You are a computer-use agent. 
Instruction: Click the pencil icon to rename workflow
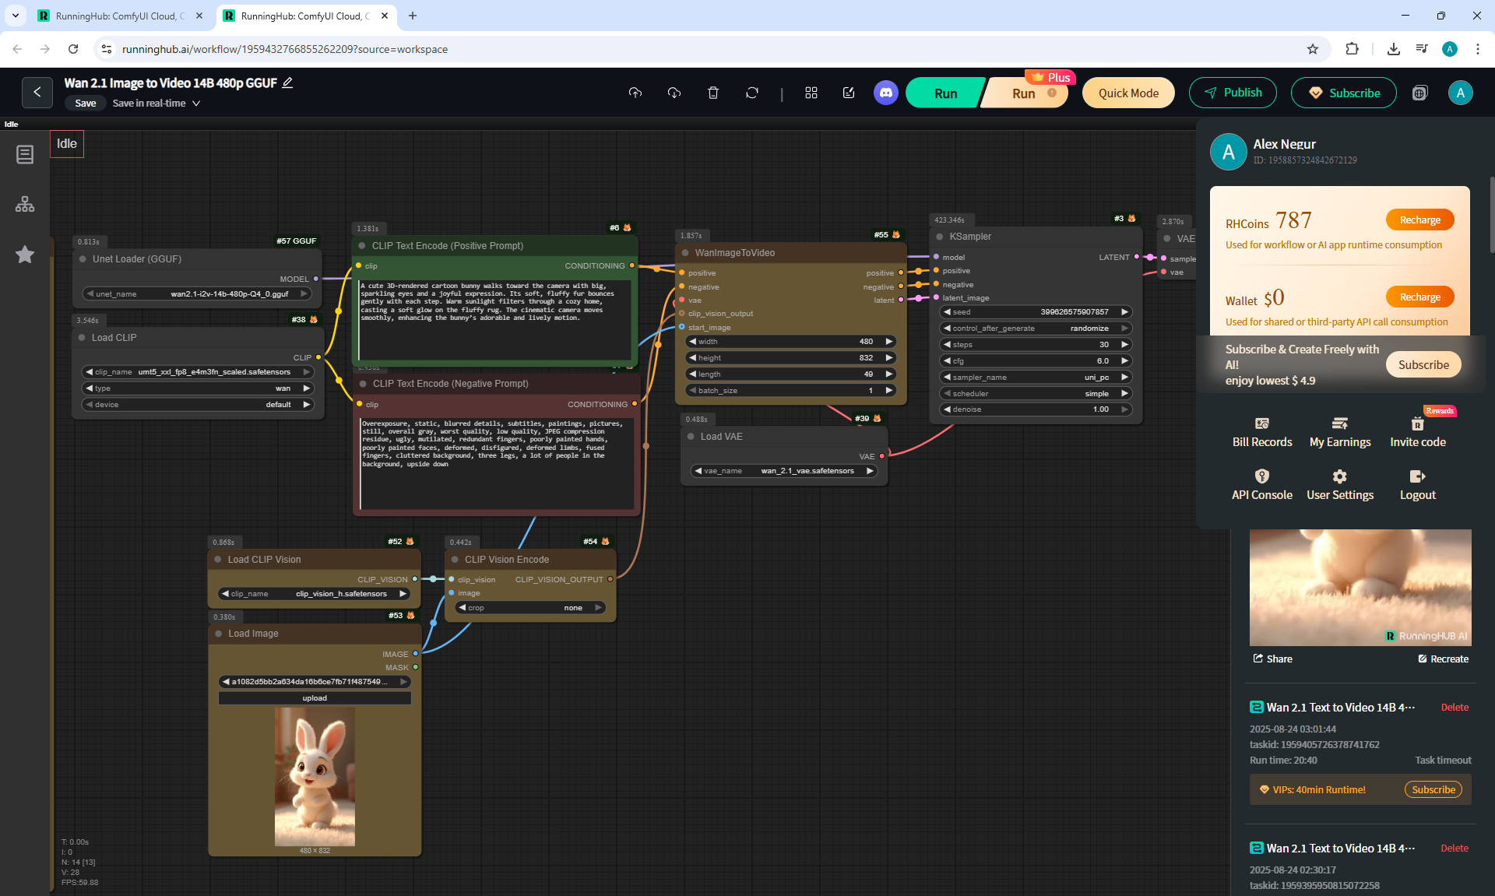287,83
